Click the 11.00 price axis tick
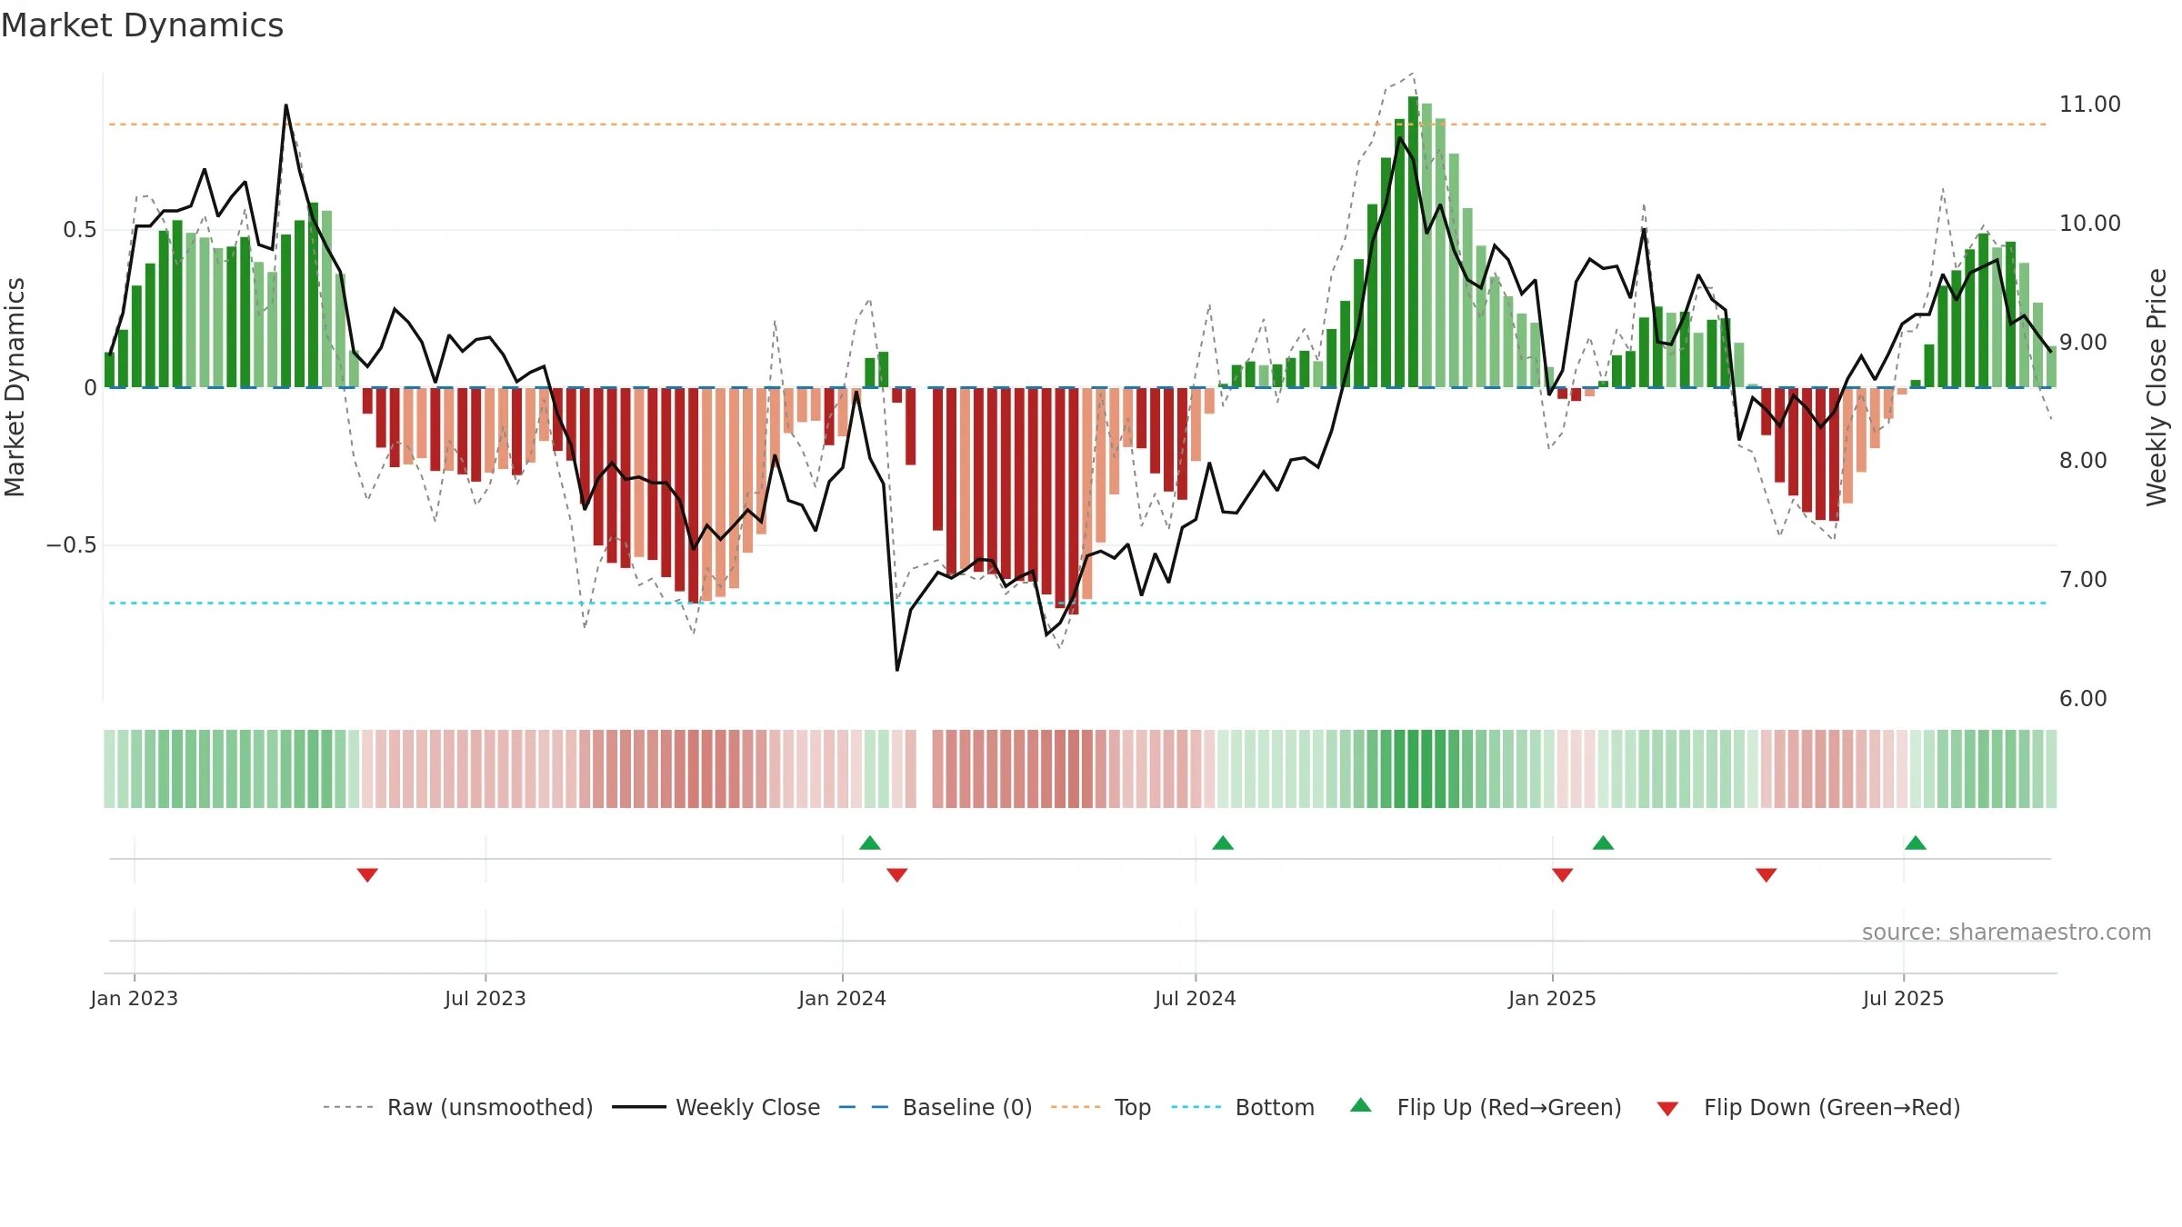The width and height of the screenshot is (2182, 1227). 2090,105
